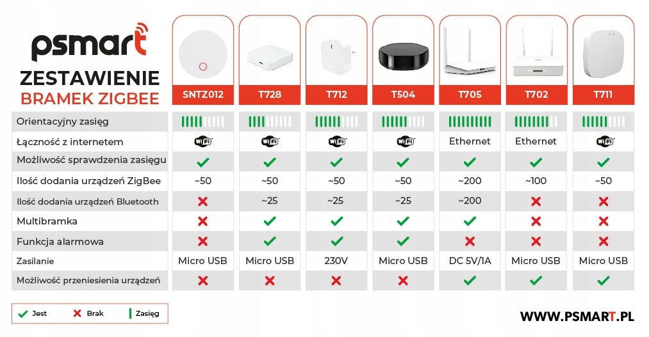Click the T728 Multibramka green checkmark

point(269,221)
